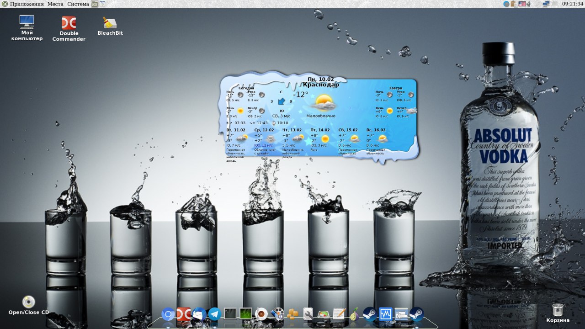
Task: Click the sunset time 17:43
Action: pos(262,123)
